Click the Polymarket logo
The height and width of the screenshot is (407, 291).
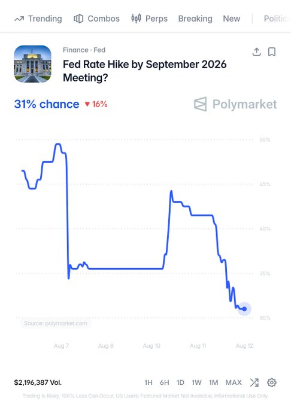coord(235,104)
